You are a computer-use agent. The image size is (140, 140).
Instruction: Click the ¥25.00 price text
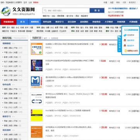pos(103,128)
